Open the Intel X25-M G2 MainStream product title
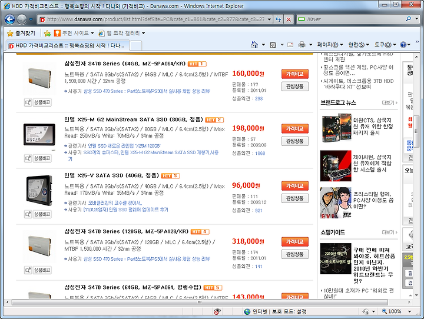This screenshot has width=424, height=319. (134, 119)
